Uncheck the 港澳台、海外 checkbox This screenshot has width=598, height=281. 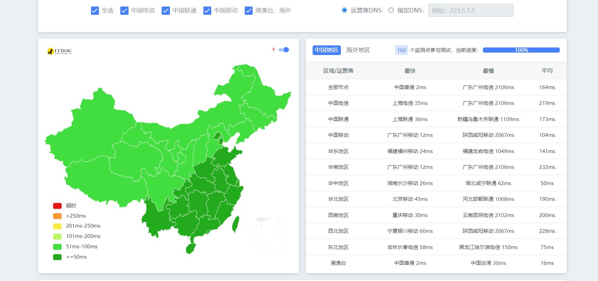pyautogui.click(x=249, y=11)
